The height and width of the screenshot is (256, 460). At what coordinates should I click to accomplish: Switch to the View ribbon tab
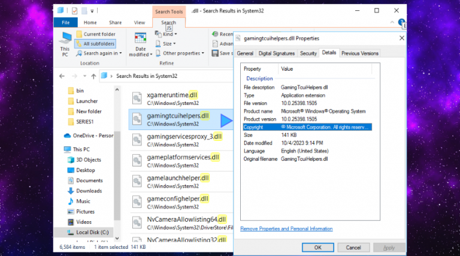[x=139, y=22]
